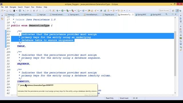This screenshot has width=183, height=103.
Task: Click the New file toolbar icon
Action: tap(2, 11)
